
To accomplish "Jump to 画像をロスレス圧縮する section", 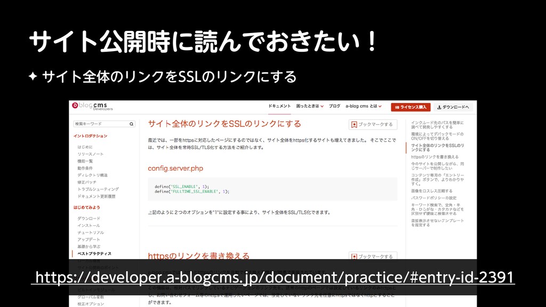I will point(432,191).
